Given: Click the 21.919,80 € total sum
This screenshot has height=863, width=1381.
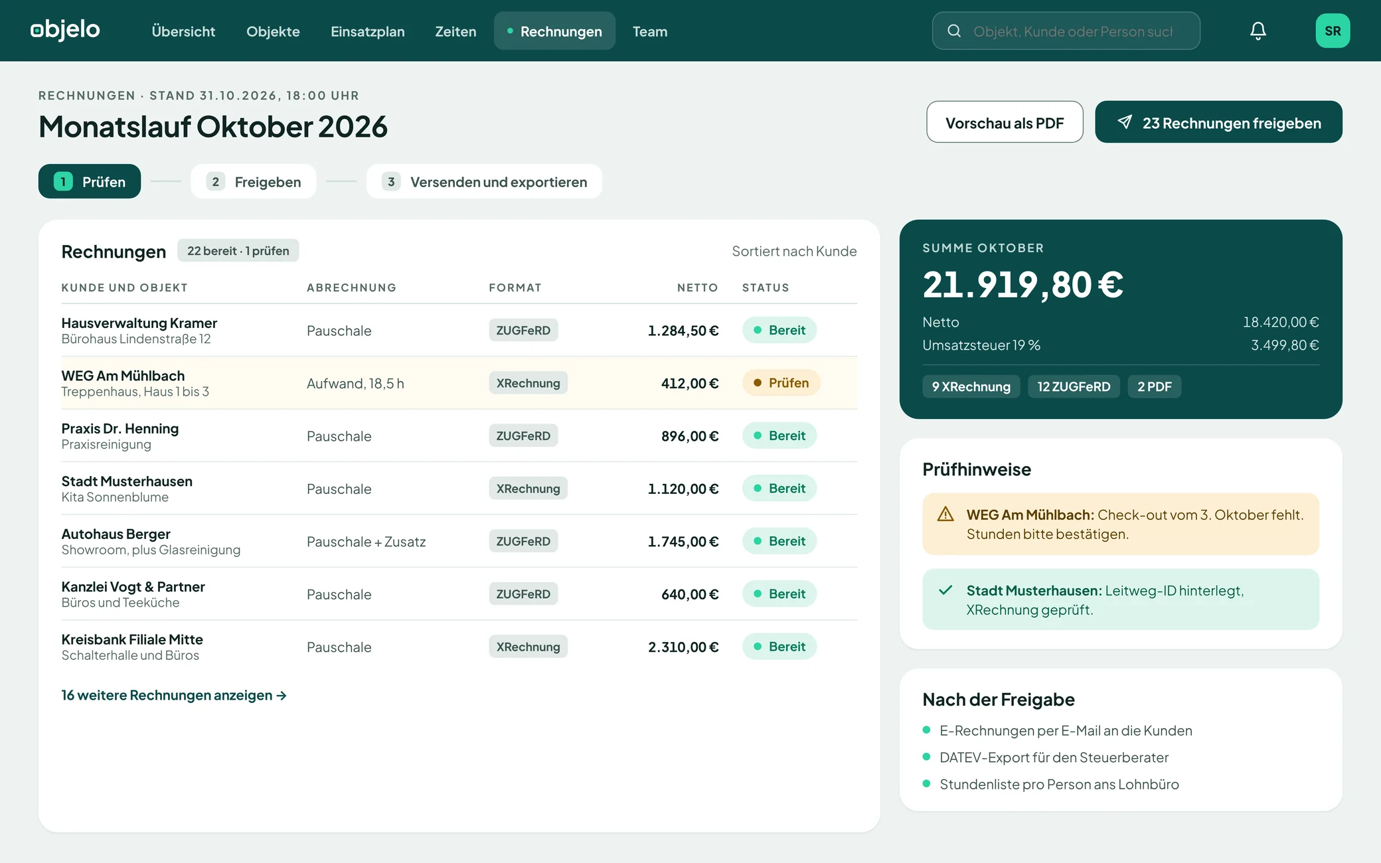Looking at the screenshot, I should coord(1022,284).
